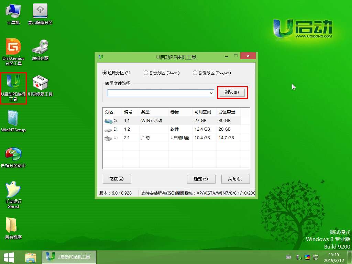Open the 引导修复工具 desktop icon
Image resolution: width=352 pixels, height=264 pixels.
click(40, 86)
